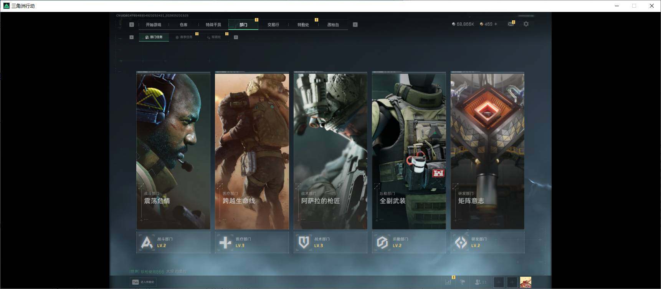Click the 医疗部门 cross icon
This screenshot has width=661, height=289.
[x=225, y=242]
